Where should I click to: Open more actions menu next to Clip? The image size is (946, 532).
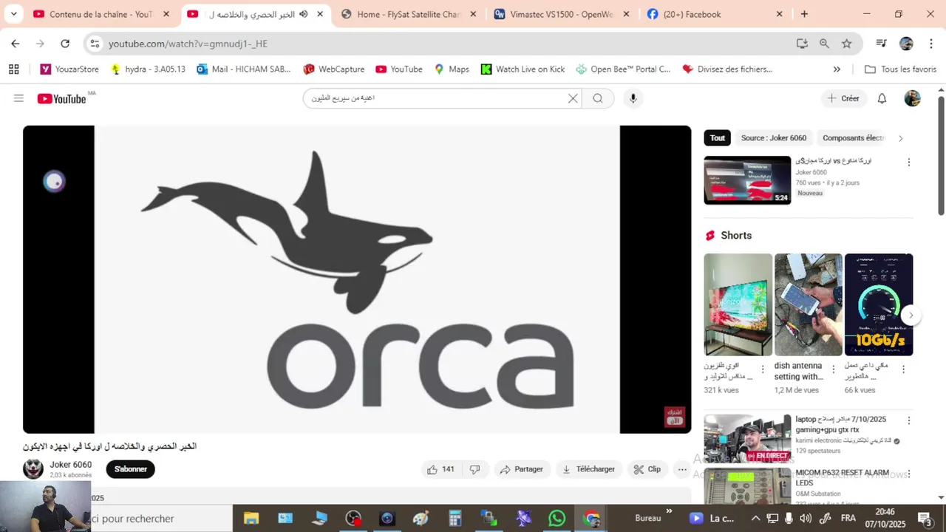[x=682, y=469]
